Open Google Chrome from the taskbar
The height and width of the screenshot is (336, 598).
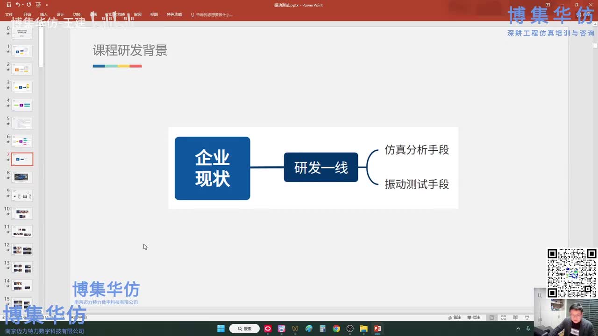tap(336, 329)
